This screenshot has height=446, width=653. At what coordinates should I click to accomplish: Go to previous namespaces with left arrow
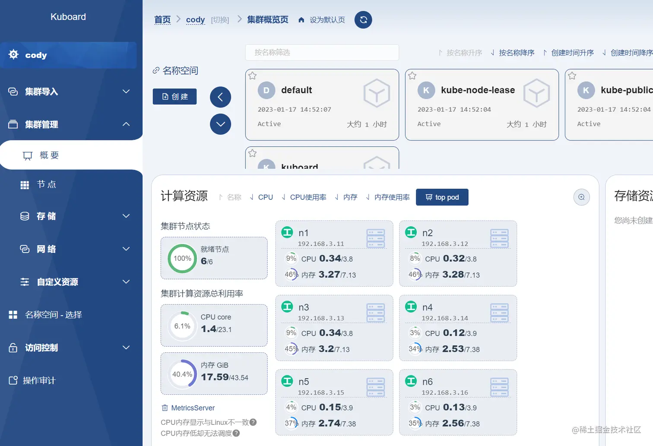tap(220, 97)
